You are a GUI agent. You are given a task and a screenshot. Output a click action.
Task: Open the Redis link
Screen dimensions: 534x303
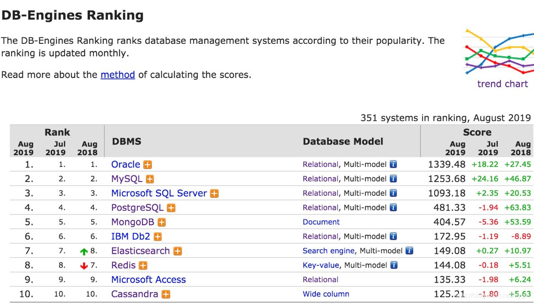123,265
